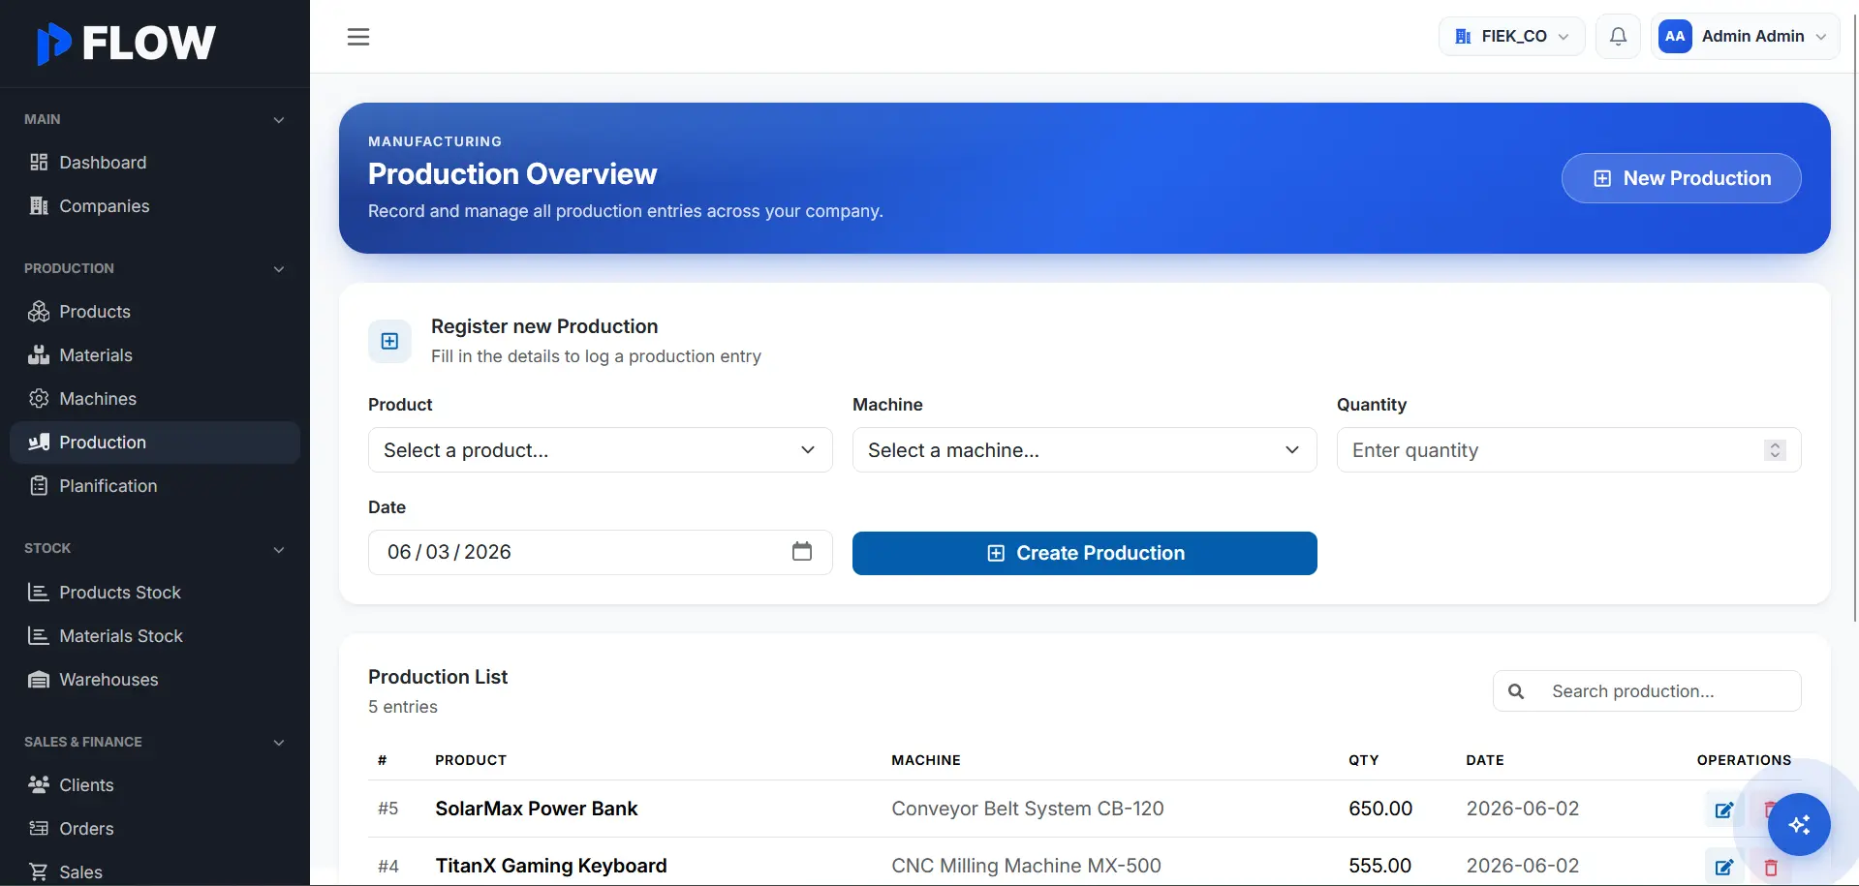
Task: Click the Products cubes icon
Action: [x=39, y=311]
